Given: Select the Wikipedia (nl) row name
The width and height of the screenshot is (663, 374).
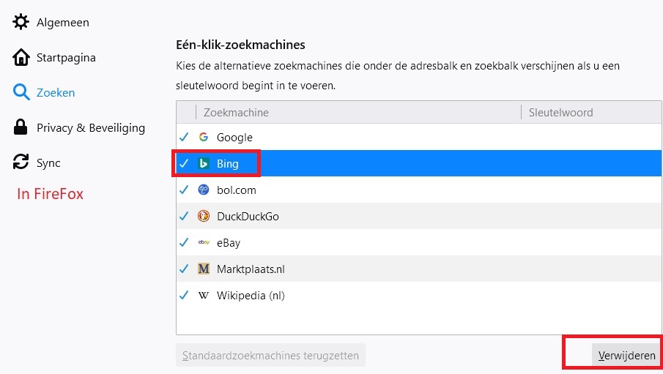Looking at the screenshot, I should pos(251,296).
